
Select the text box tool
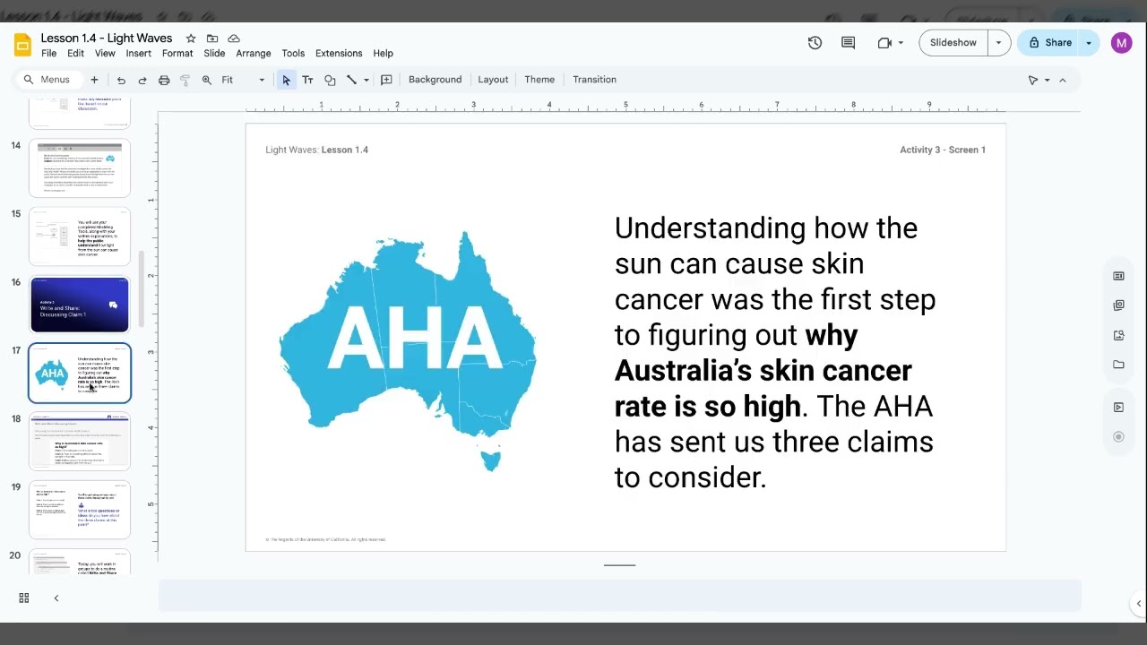pyautogui.click(x=307, y=80)
